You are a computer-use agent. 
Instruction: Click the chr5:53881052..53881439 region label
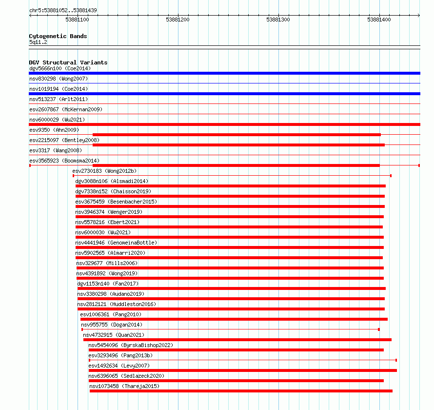click(x=63, y=10)
